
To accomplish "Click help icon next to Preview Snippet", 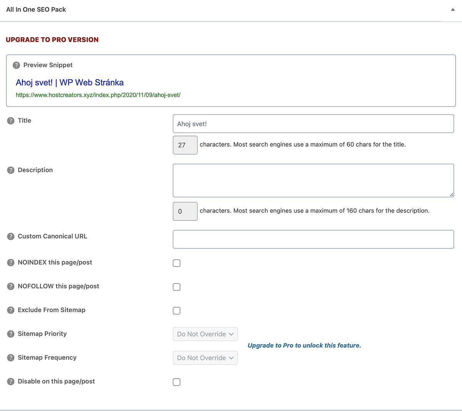I will pos(16,65).
